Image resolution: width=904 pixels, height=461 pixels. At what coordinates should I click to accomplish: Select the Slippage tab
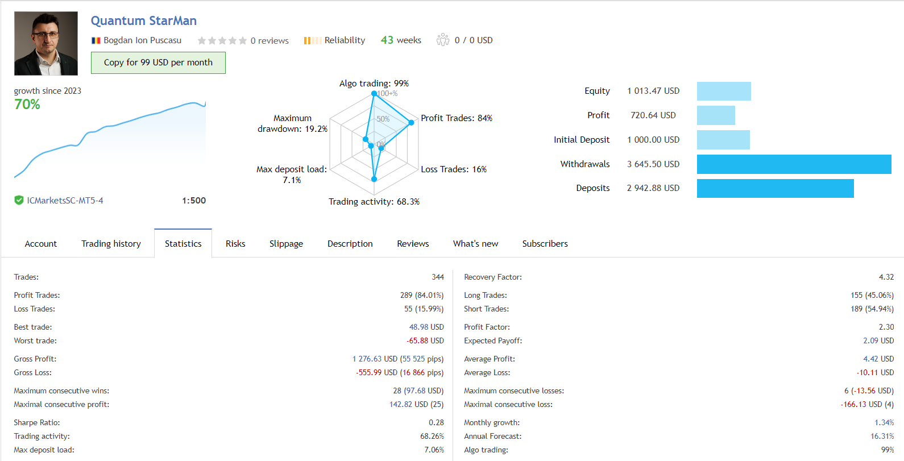tap(286, 243)
